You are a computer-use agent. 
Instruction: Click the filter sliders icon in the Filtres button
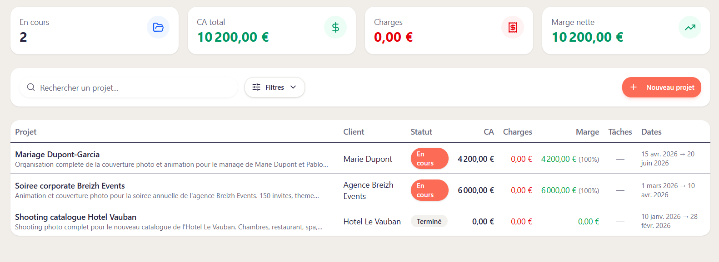point(257,87)
